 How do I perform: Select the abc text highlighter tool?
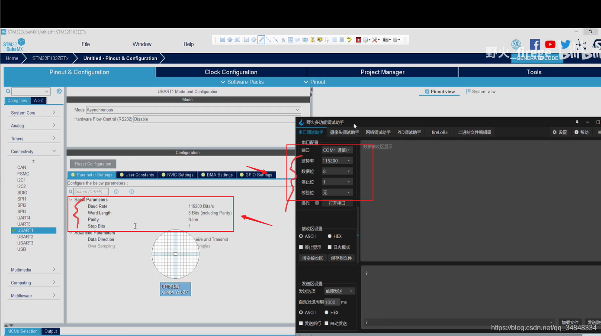(349, 40)
